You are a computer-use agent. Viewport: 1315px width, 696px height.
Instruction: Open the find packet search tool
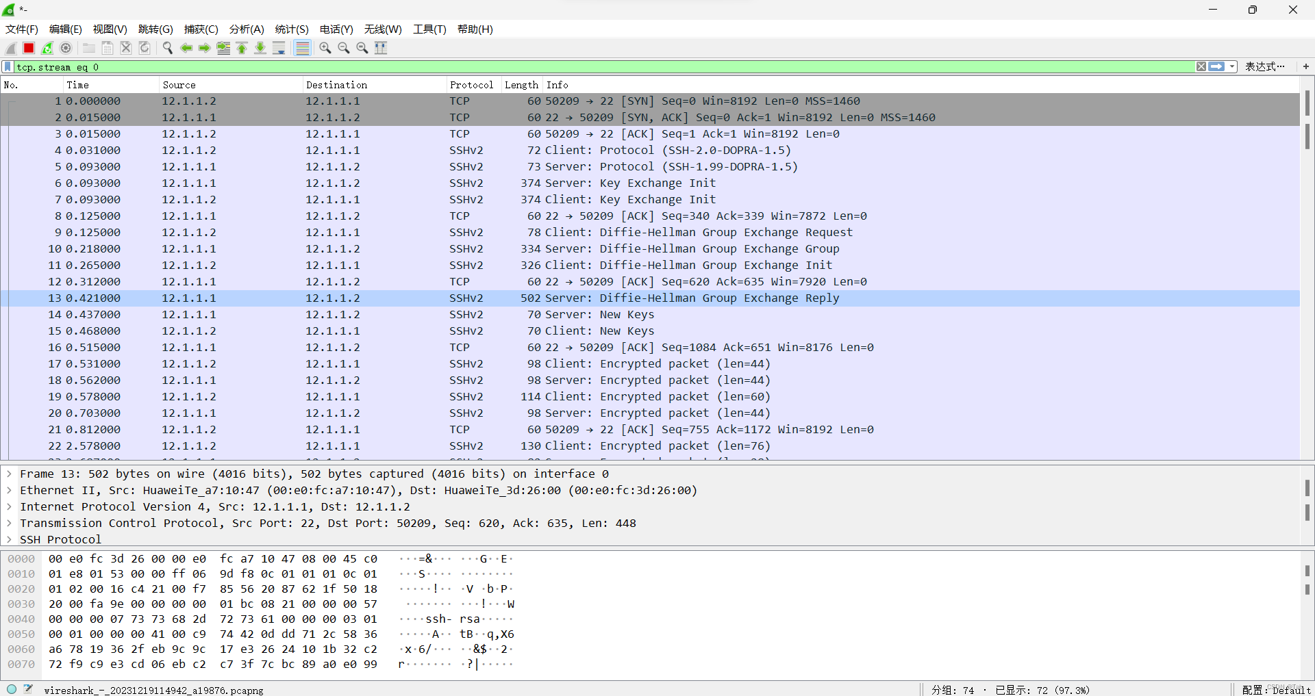(x=167, y=48)
